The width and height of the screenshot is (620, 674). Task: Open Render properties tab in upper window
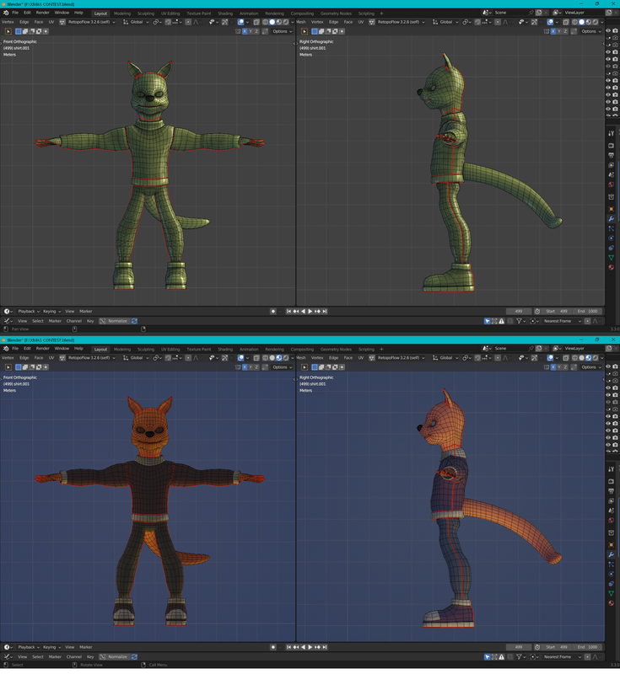[611, 145]
